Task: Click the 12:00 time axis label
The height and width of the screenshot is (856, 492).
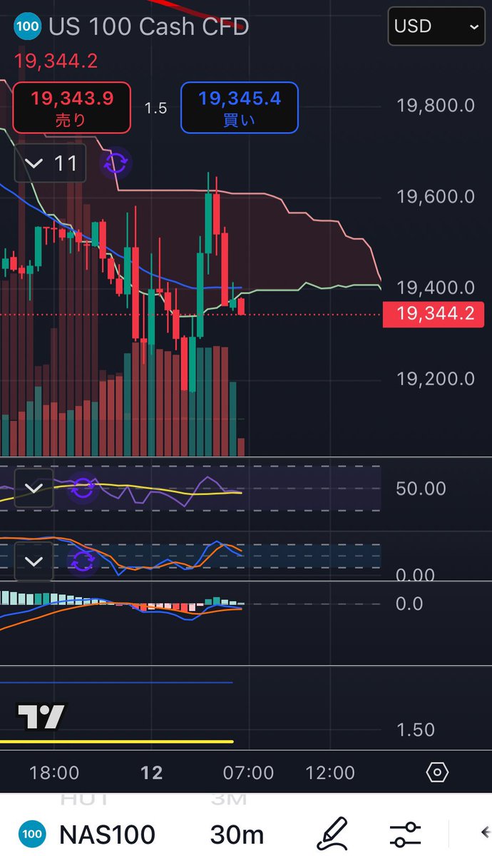Action: pos(330,773)
